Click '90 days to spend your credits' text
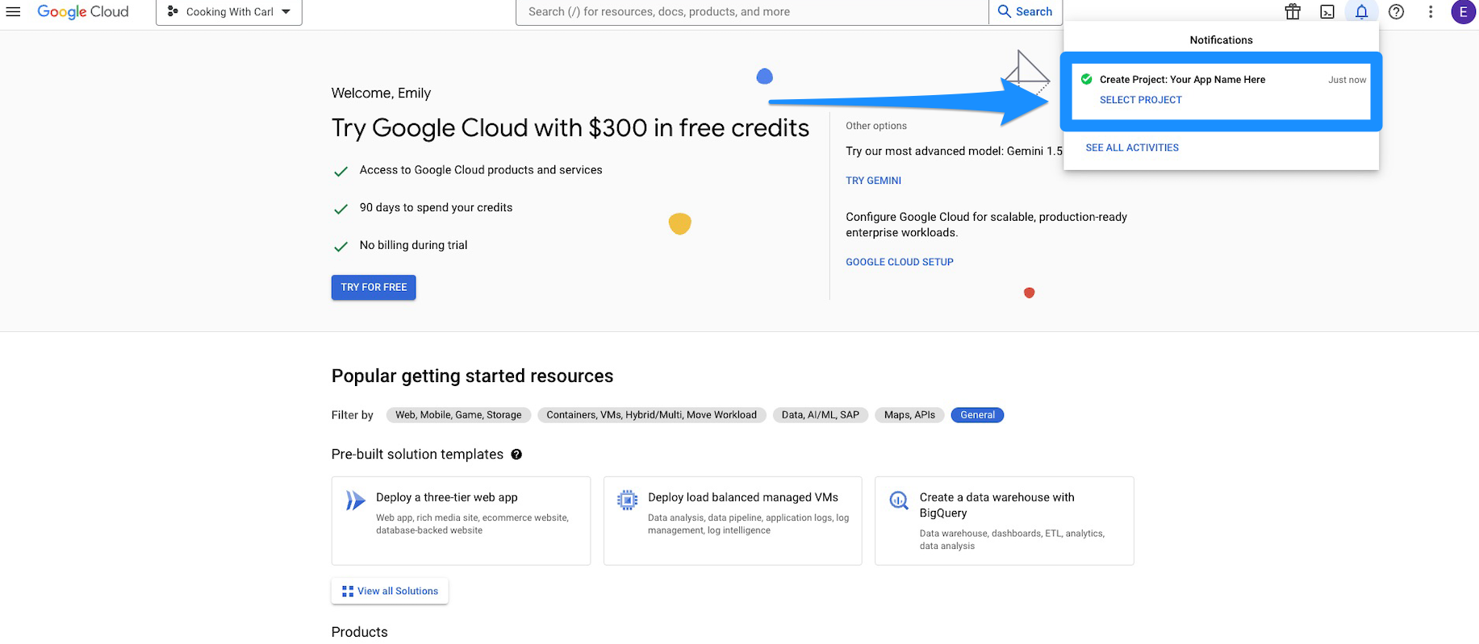 pos(436,208)
